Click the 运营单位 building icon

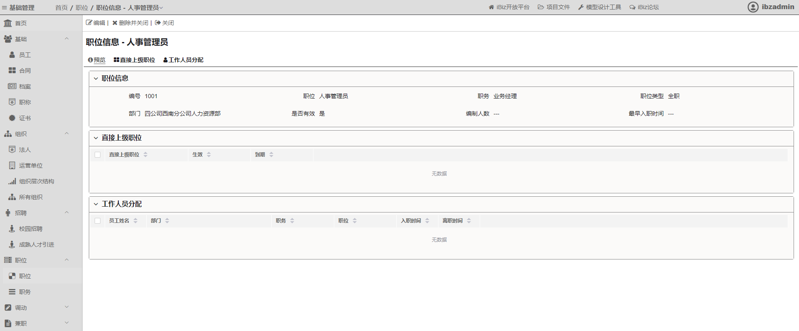12,165
